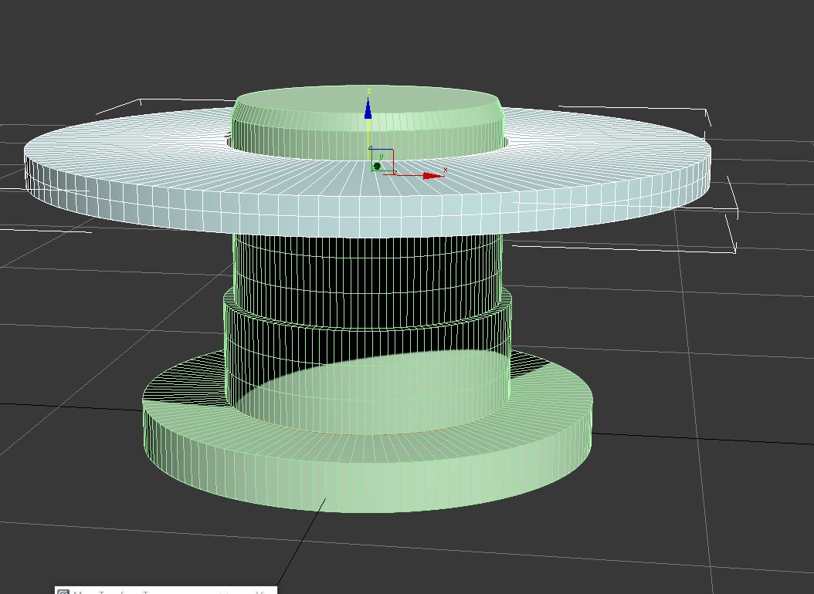Click the small red x label beside the arrow

pos(446,170)
